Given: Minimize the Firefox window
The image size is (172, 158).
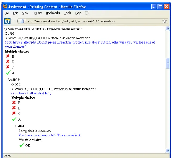Looking at the screenshot, I should pos(154,7).
